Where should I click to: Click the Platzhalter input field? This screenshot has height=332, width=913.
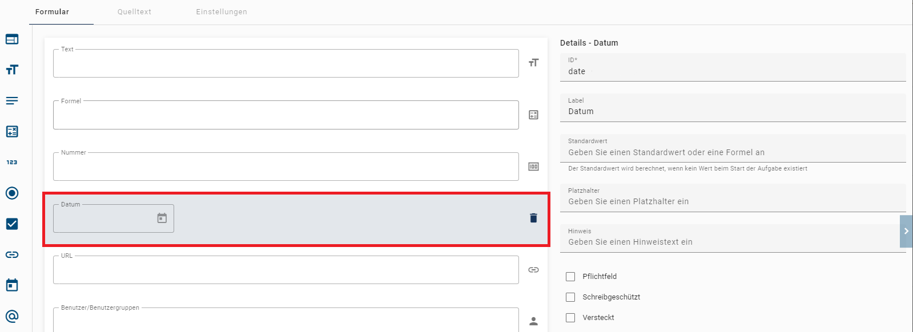(x=733, y=201)
